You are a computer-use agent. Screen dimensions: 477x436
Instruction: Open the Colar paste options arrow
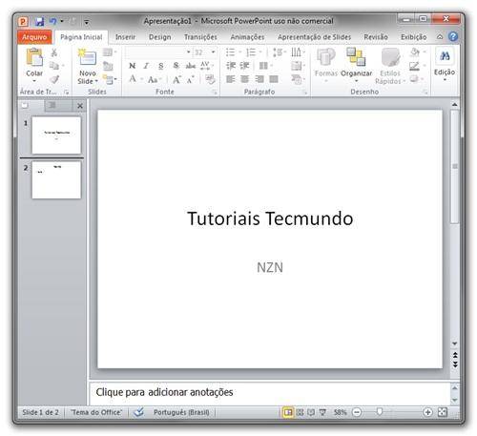[x=34, y=81]
